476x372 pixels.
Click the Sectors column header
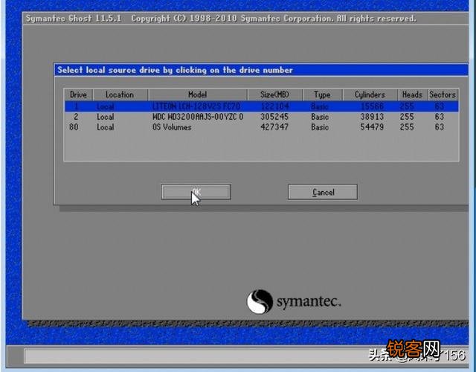click(x=443, y=94)
